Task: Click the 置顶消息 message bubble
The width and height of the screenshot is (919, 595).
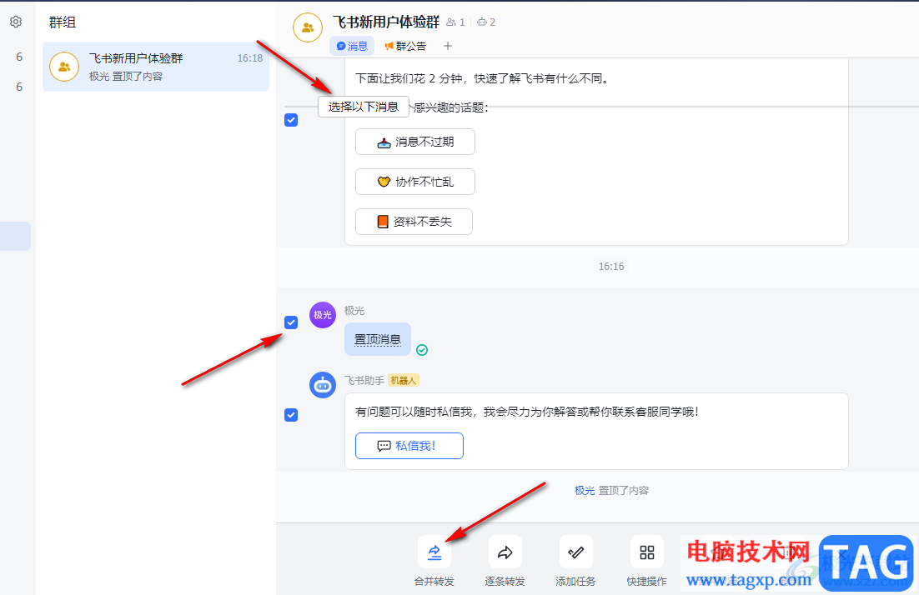Action: [378, 339]
